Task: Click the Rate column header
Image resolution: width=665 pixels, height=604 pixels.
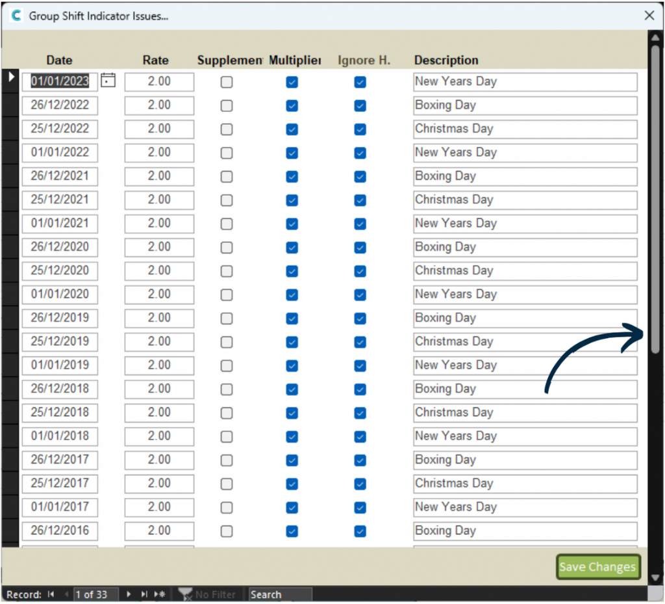Action: 155,60
